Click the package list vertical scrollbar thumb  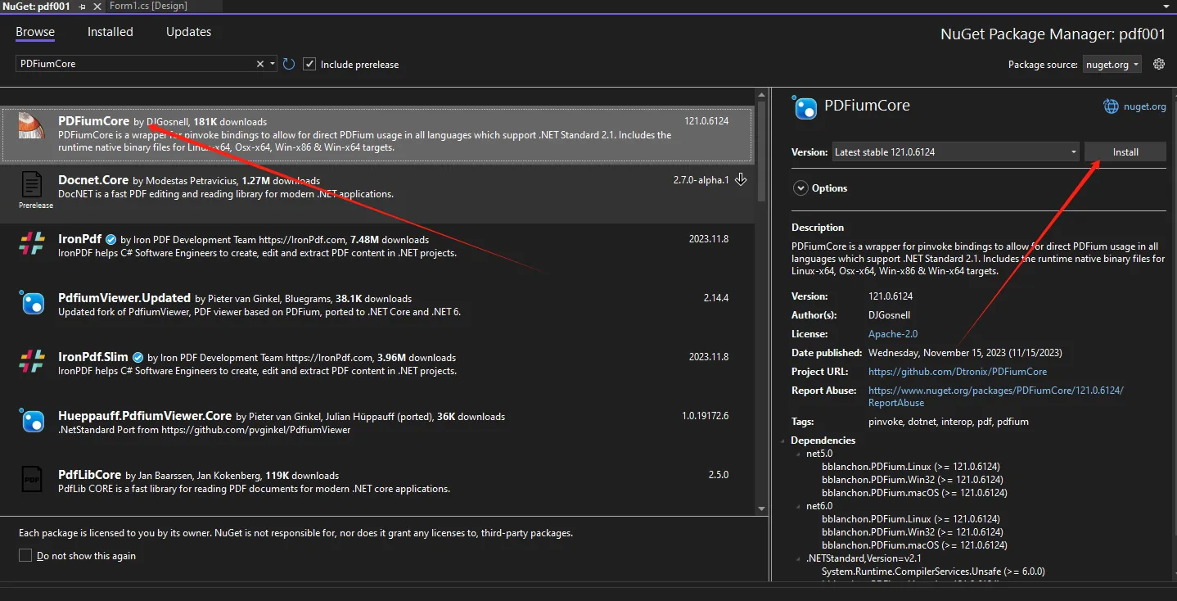[x=761, y=151]
